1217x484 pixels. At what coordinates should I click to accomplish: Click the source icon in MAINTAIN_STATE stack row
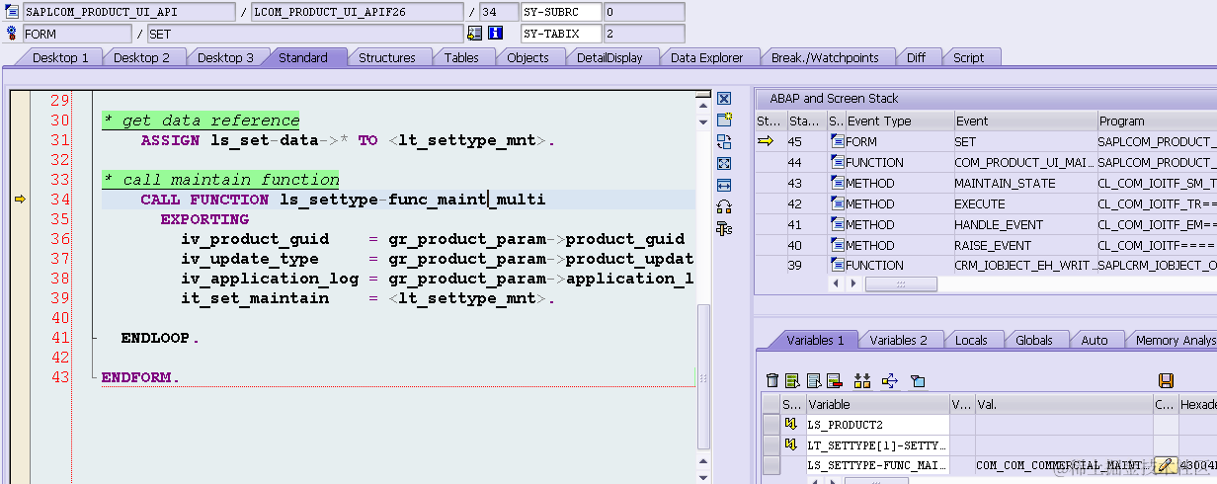837,183
